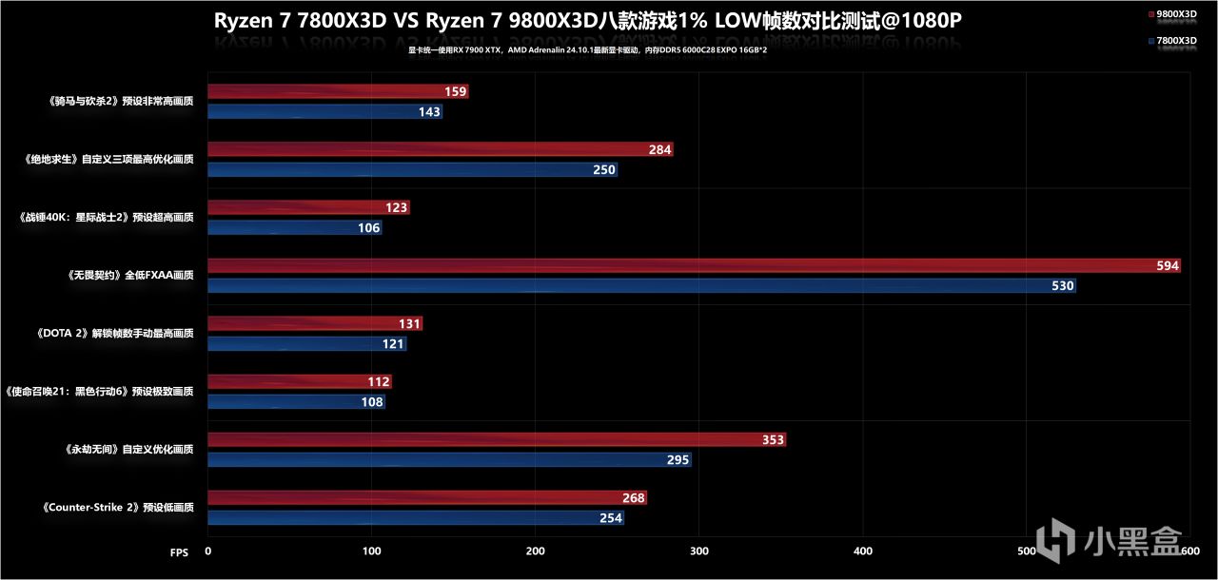Select the 《使命召唤21：黑色行动6》预设极致画质 label
1218x580 pixels.
pyautogui.click(x=98, y=391)
